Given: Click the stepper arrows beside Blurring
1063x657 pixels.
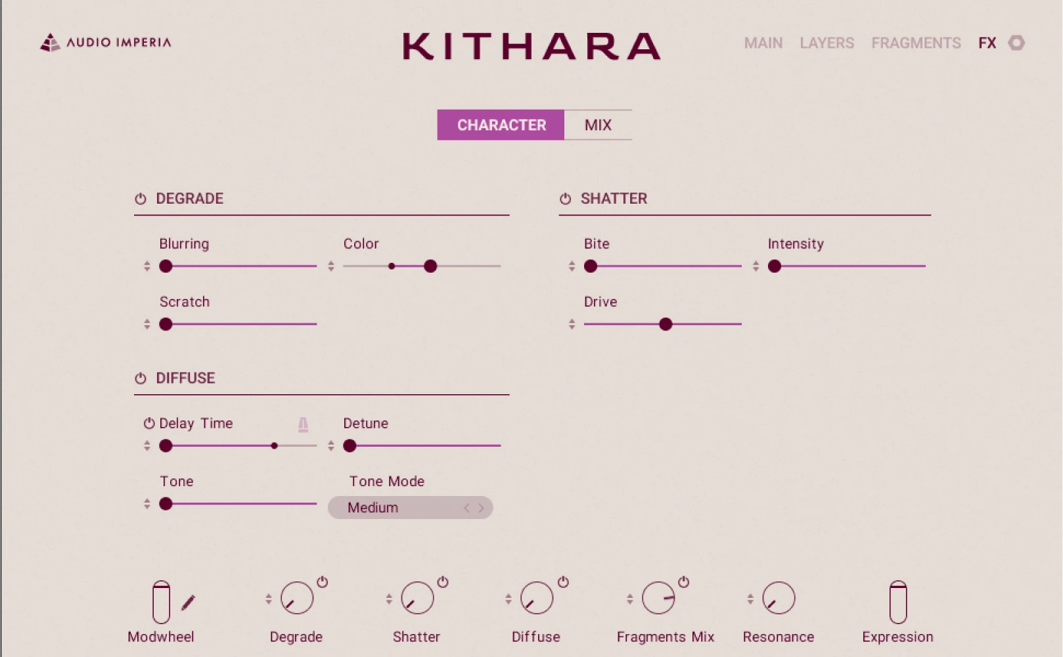Looking at the screenshot, I should [146, 266].
